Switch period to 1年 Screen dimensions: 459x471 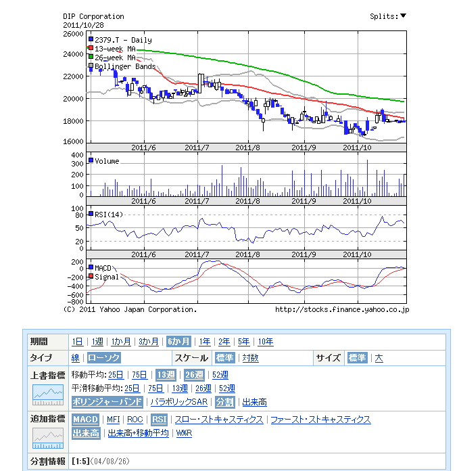[x=204, y=342]
